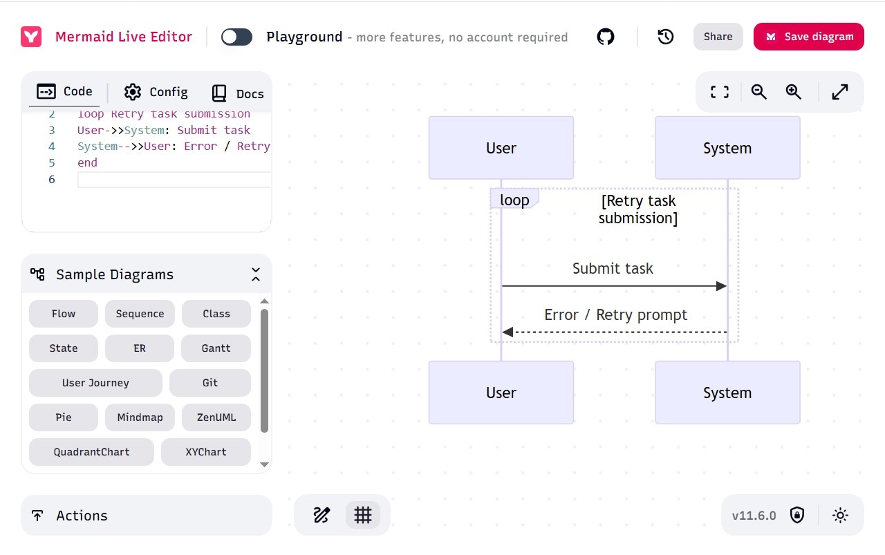
Task: Toggle the rough sketch pencil mode
Action: click(322, 515)
